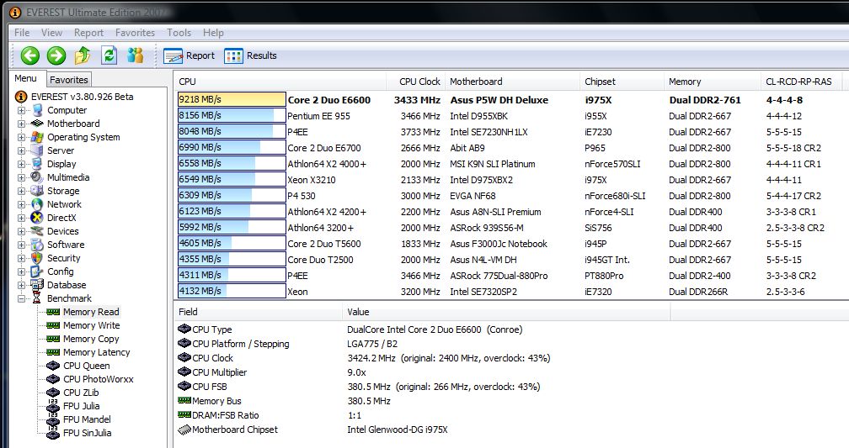Select the Memory Latency benchmark

coord(96,352)
